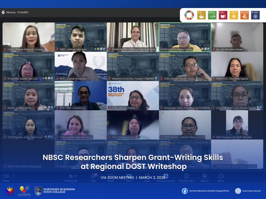266x199 pixels.
Task: Click the Northern Bukidnon State College seal
Action: (x=38, y=191)
